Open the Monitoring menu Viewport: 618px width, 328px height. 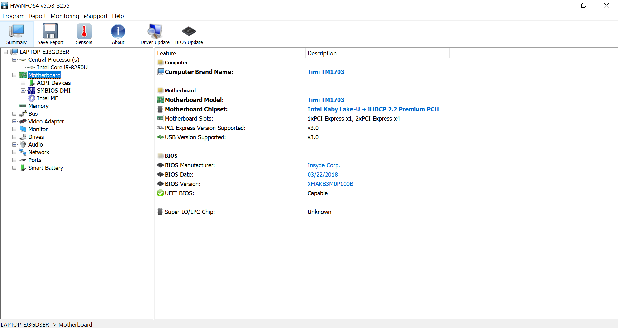pos(65,16)
